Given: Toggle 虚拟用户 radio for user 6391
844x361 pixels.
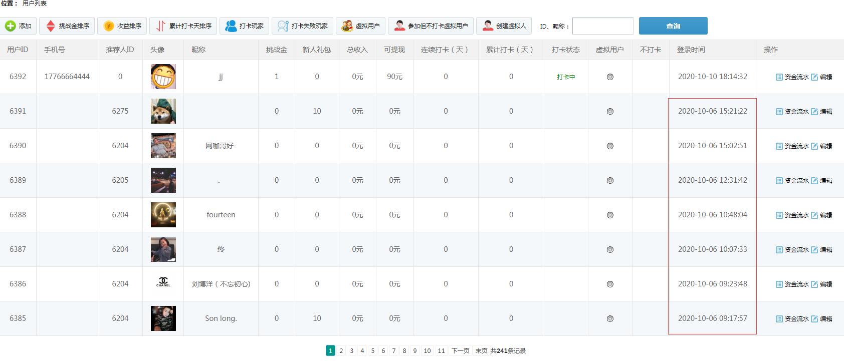Looking at the screenshot, I should coord(610,112).
